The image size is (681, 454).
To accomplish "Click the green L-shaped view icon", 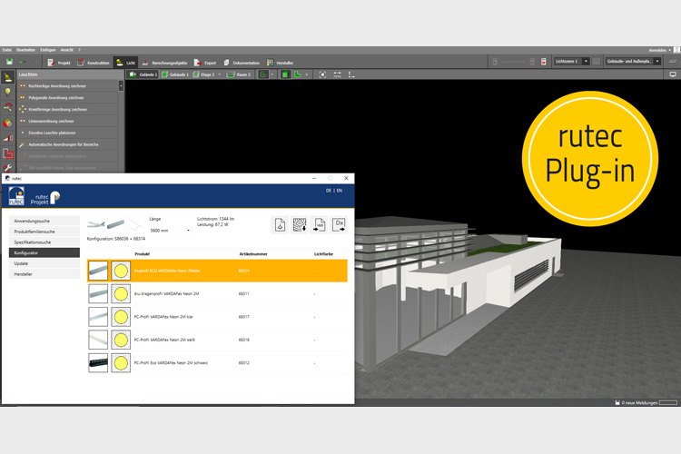I will 298,74.
